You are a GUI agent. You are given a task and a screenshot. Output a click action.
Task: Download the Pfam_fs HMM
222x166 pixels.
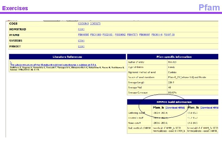pos(209,108)
